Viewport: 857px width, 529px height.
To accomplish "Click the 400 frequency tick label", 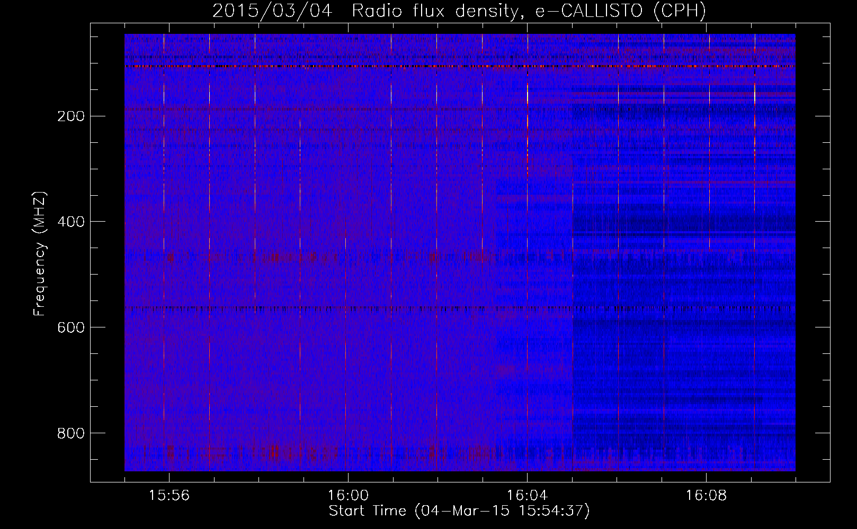I will (x=71, y=222).
